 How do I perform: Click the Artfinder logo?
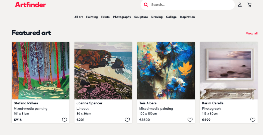coord(30,5)
